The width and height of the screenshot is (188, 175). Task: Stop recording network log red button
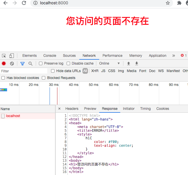tap(4, 63)
